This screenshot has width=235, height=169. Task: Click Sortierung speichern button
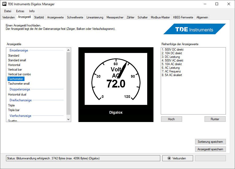[211, 142]
